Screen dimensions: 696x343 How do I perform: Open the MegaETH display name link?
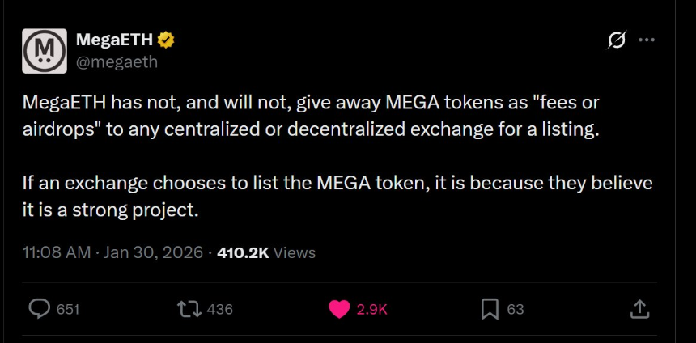pos(114,40)
